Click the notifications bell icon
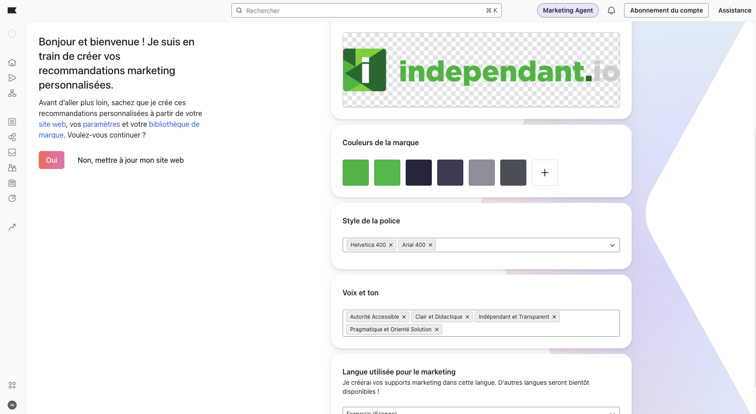 [611, 10]
